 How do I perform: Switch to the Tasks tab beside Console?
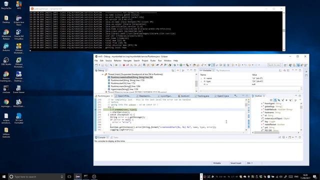pyautogui.click(x=114, y=137)
